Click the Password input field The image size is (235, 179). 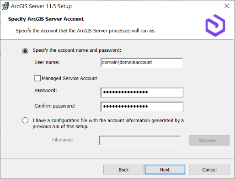[142, 92]
